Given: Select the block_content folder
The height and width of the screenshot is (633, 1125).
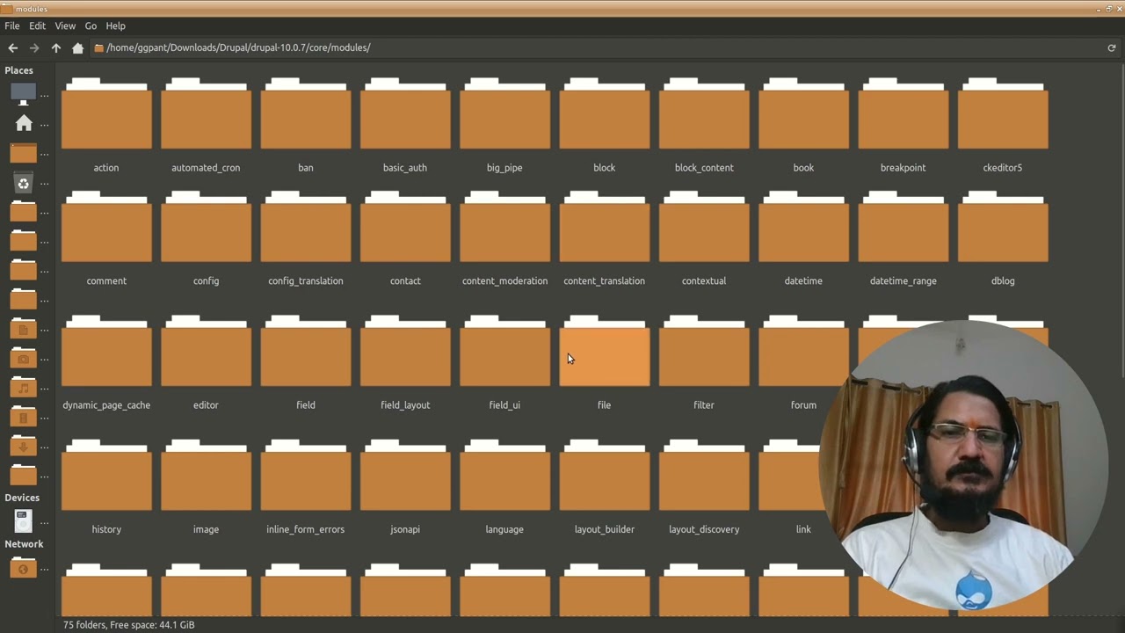Looking at the screenshot, I should (x=704, y=114).
